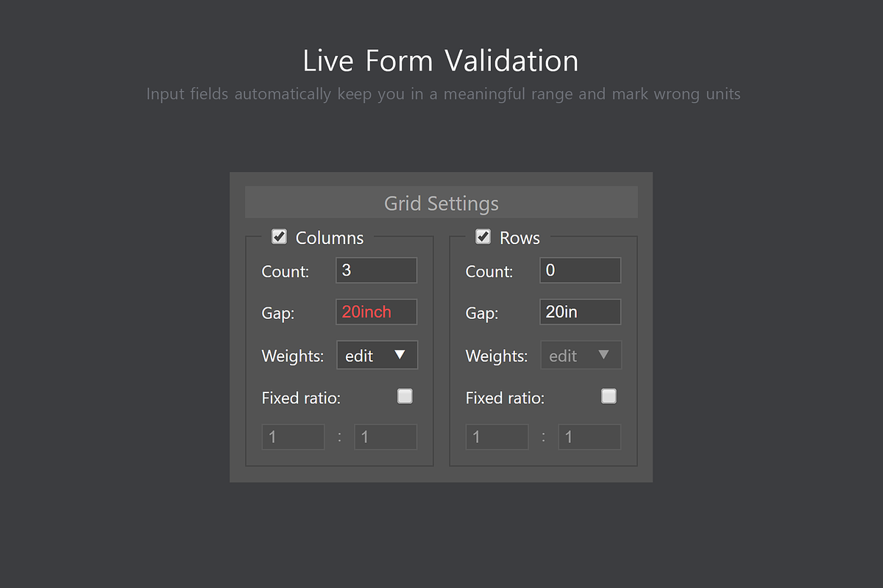Select the right ratio field under Rows
This screenshot has width=883, height=588.
pos(589,437)
